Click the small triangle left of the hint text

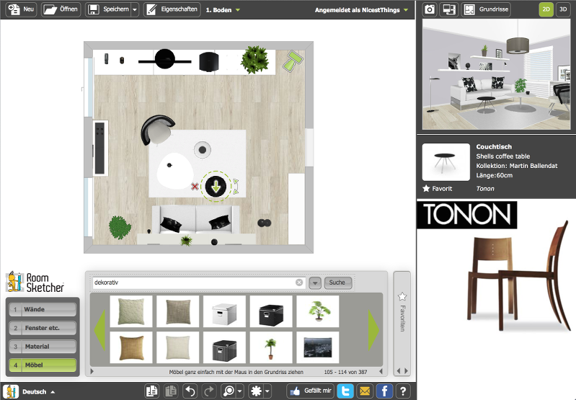click(92, 371)
